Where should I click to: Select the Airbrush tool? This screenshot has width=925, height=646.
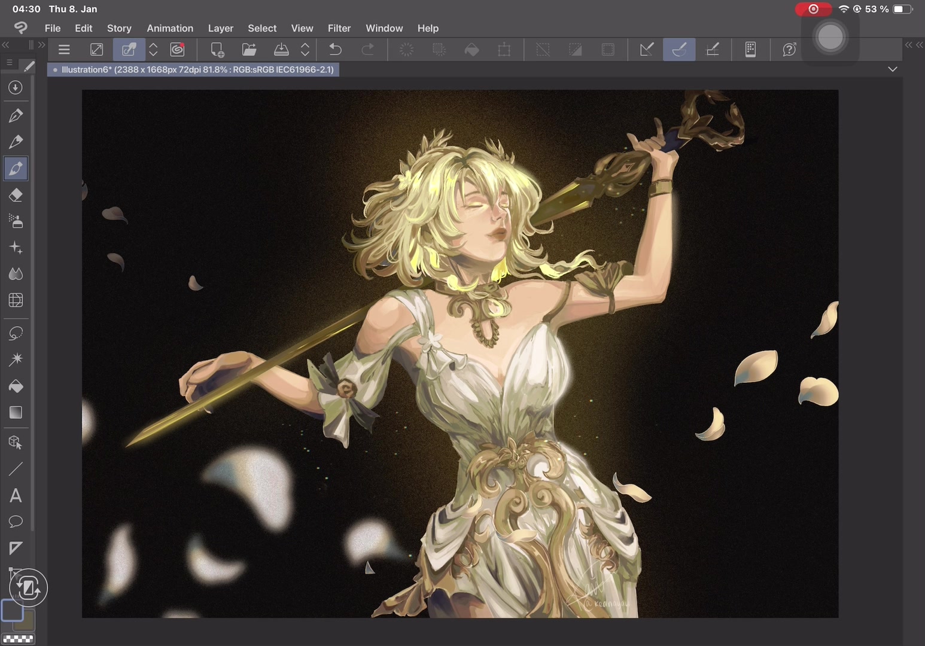click(x=16, y=221)
